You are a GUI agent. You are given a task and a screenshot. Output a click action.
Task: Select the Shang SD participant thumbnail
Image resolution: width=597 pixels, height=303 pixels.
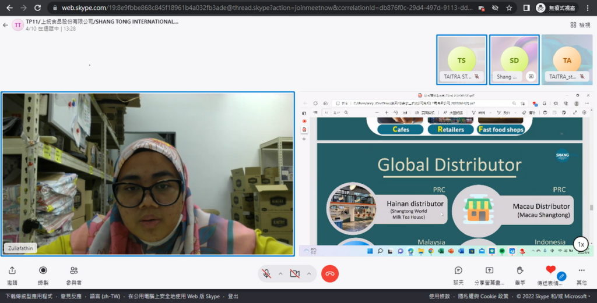[x=514, y=60]
